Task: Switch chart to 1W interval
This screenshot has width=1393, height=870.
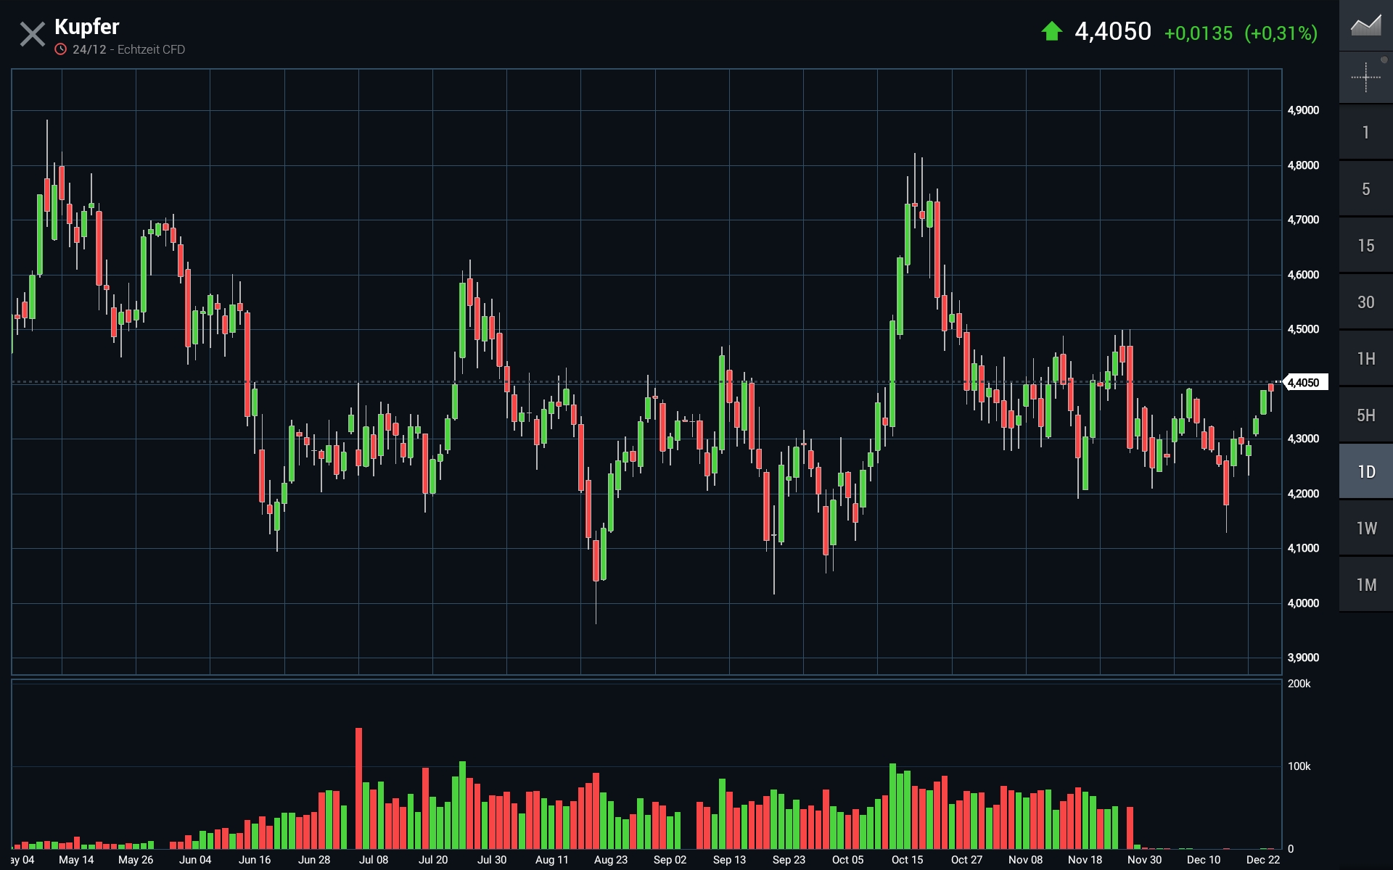Action: (x=1365, y=529)
